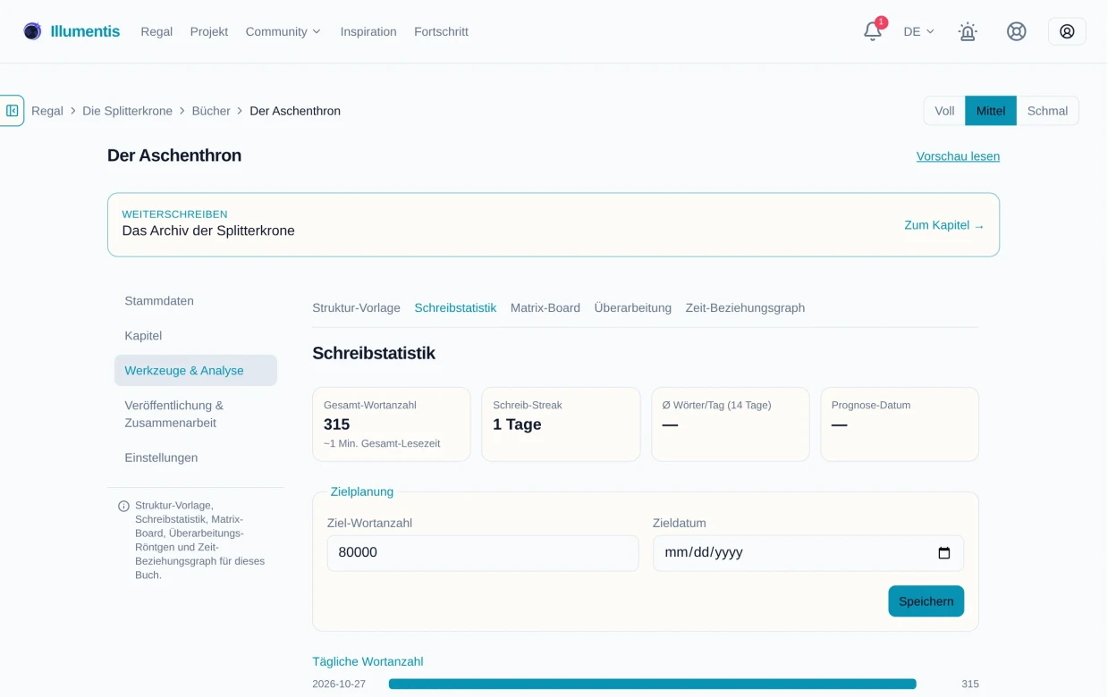This screenshot has height=697, width=1116.
Task: Select the Voll width option
Action: (x=944, y=111)
